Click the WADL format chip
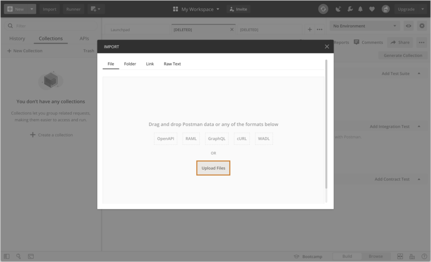 (264, 139)
